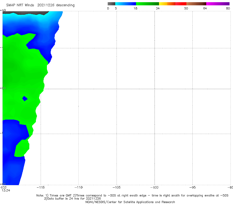Click the longitude label '-120'
Image resolution: width=233 pixels, height=204 pixels.
(3, 187)
